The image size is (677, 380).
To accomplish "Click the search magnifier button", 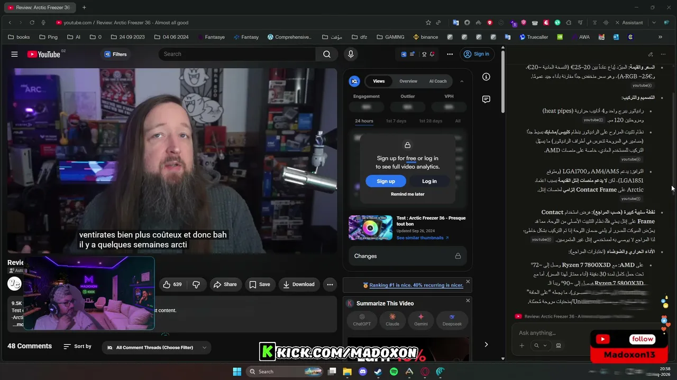I will click(x=327, y=54).
